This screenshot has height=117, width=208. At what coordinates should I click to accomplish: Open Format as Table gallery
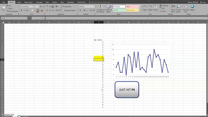109,8
